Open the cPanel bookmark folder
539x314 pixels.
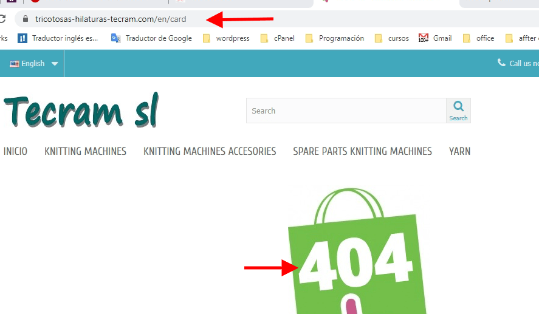click(278, 38)
